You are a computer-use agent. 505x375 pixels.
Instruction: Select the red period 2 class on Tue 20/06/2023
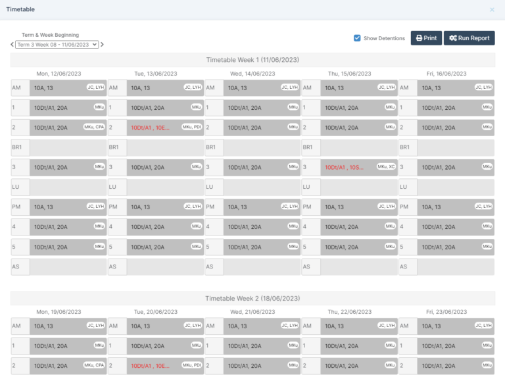[x=151, y=366]
